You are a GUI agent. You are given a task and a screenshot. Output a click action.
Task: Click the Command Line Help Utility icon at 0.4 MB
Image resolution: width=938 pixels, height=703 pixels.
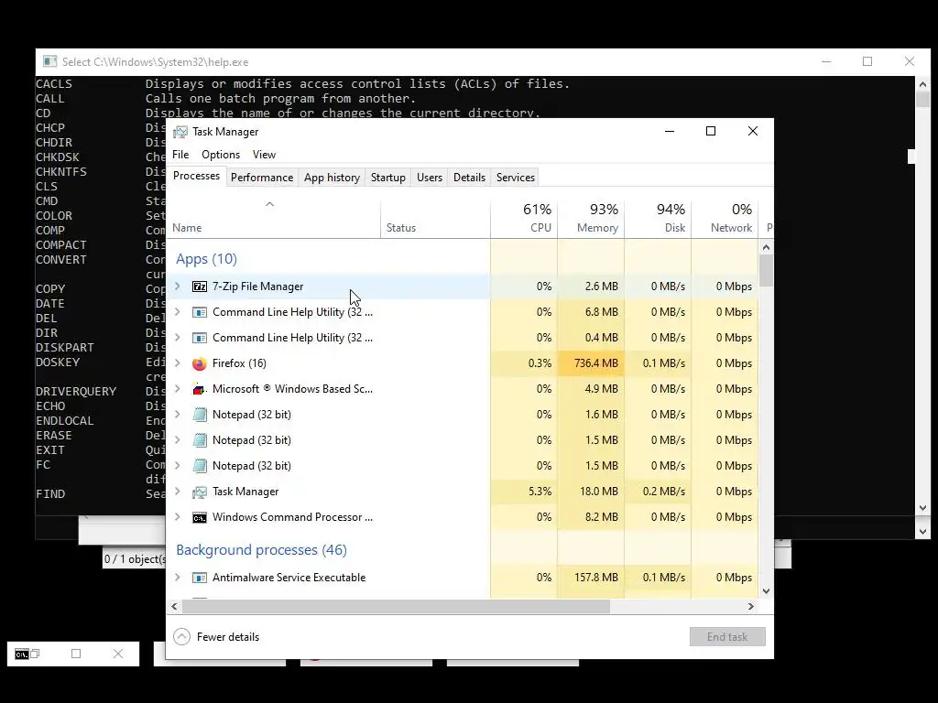coord(199,338)
